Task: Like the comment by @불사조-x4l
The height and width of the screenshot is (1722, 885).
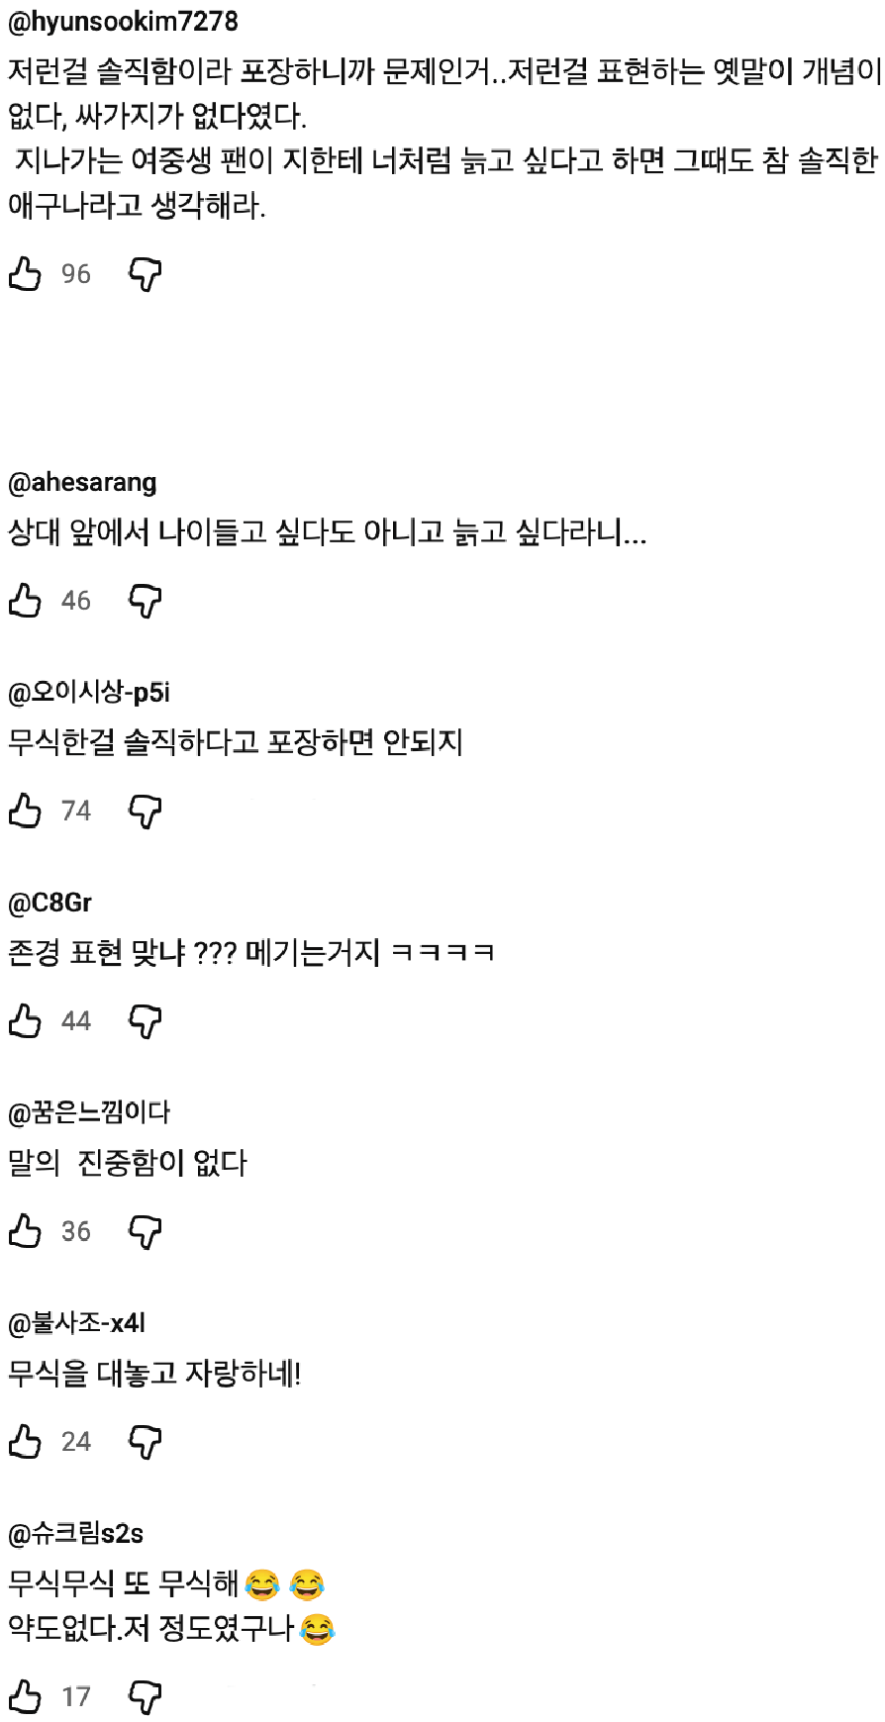Action: click(x=25, y=1442)
